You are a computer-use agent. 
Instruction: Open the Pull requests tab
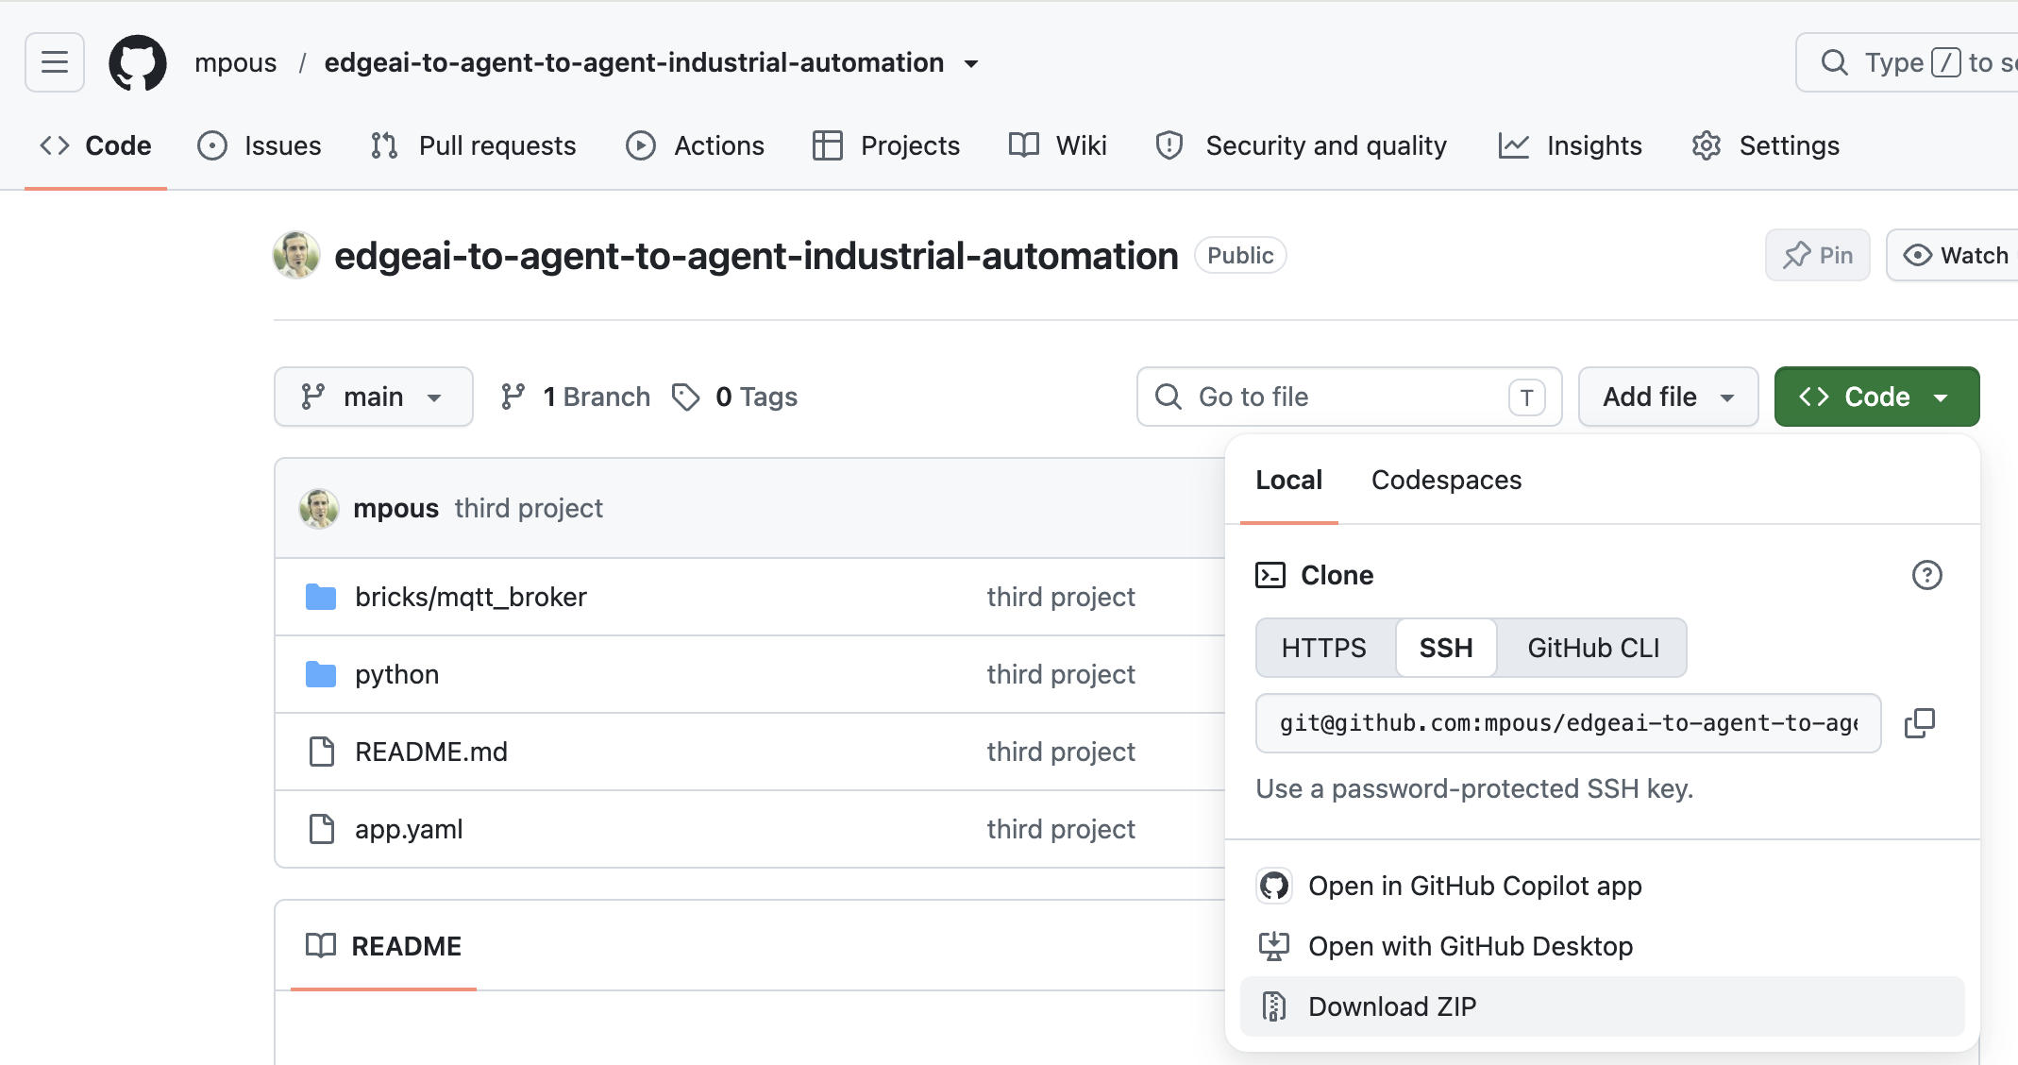point(473,145)
